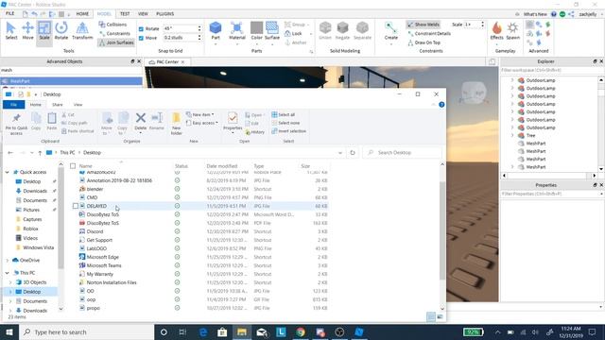Activate the Rotate tool in Roblox Studio
This screenshot has height=340, width=605.
[x=60, y=31]
